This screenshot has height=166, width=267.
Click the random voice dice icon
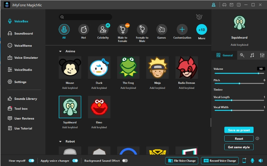click(x=199, y=17)
